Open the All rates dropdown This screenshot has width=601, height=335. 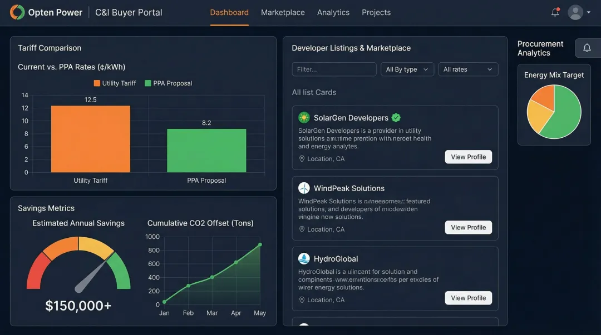tap(468, 69)
